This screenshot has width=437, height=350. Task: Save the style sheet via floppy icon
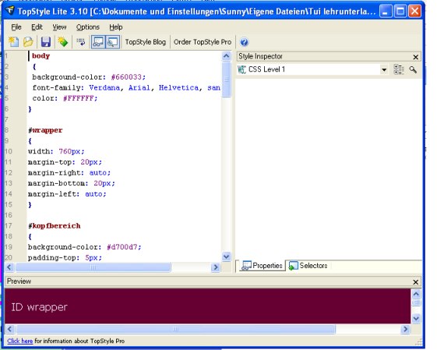click(x=46, y=42)
